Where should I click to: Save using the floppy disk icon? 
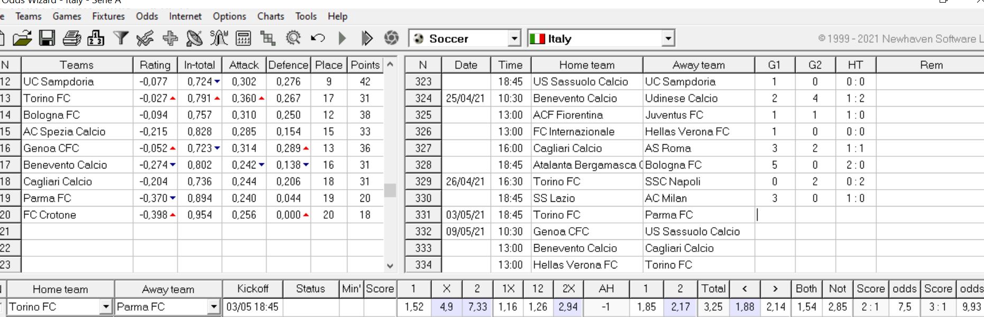[x=47, y=38]
